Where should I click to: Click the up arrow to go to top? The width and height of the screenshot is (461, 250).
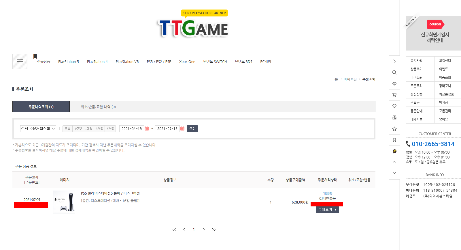pos(394,162)
